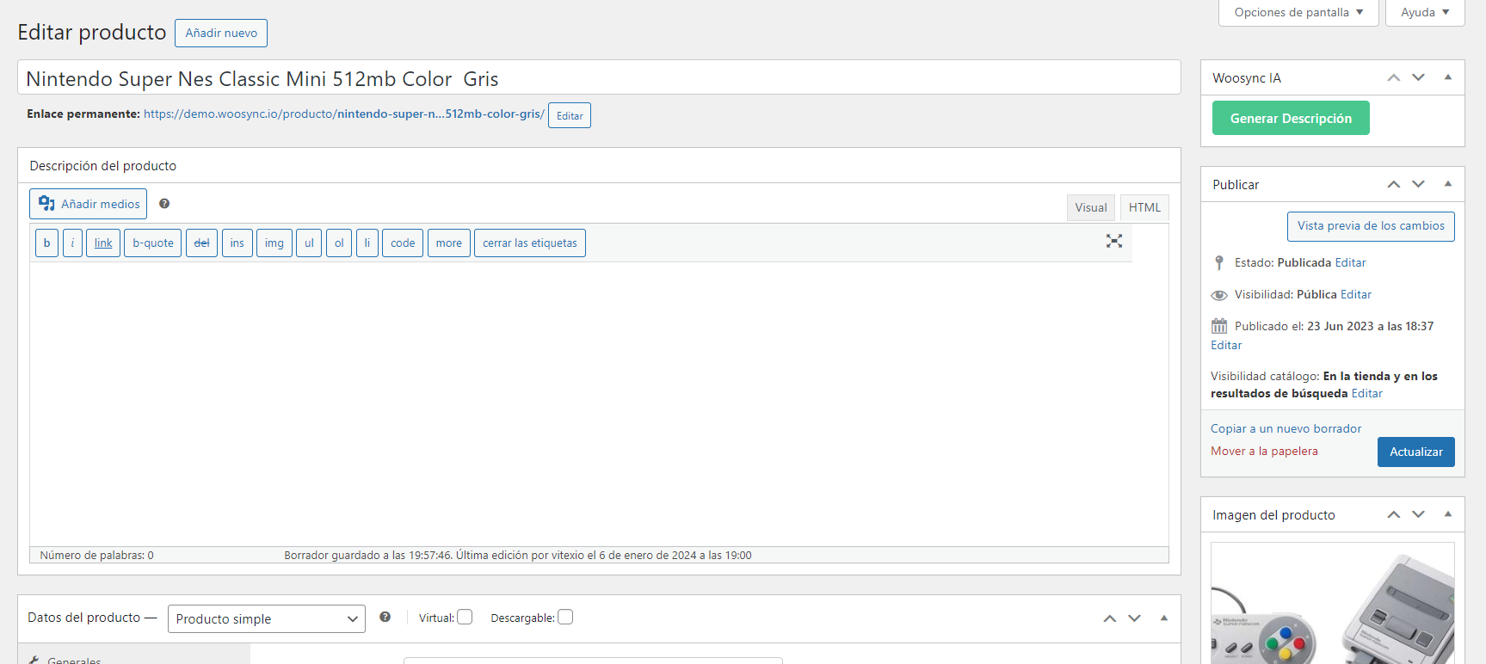Insert bold tag with b button
1486x664 pixels.
(46, 243)
